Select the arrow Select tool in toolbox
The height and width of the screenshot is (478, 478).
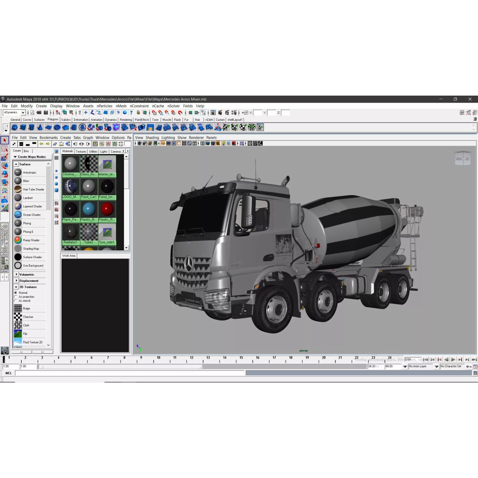click(x=4, y=140)
